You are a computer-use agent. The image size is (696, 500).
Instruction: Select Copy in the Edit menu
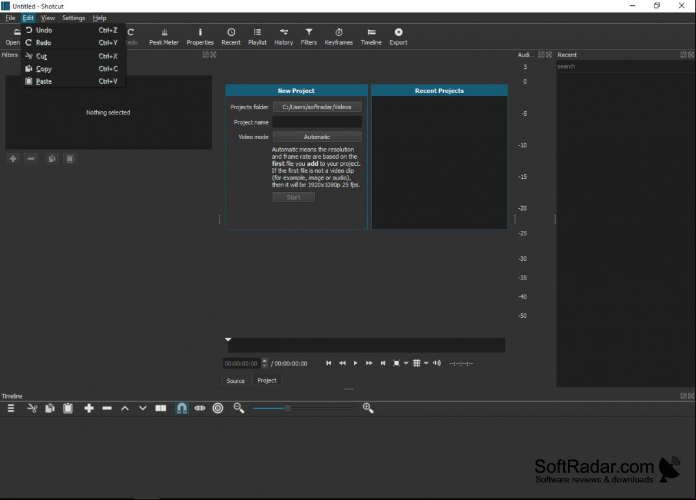73,69
